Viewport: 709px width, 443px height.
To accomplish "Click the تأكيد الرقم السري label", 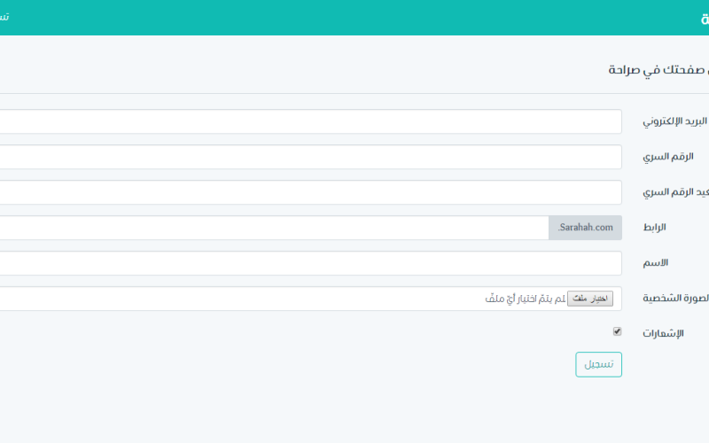I will [x=678, y=192].
